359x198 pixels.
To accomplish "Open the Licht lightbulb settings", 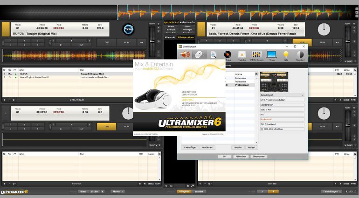I will point(286,55).
